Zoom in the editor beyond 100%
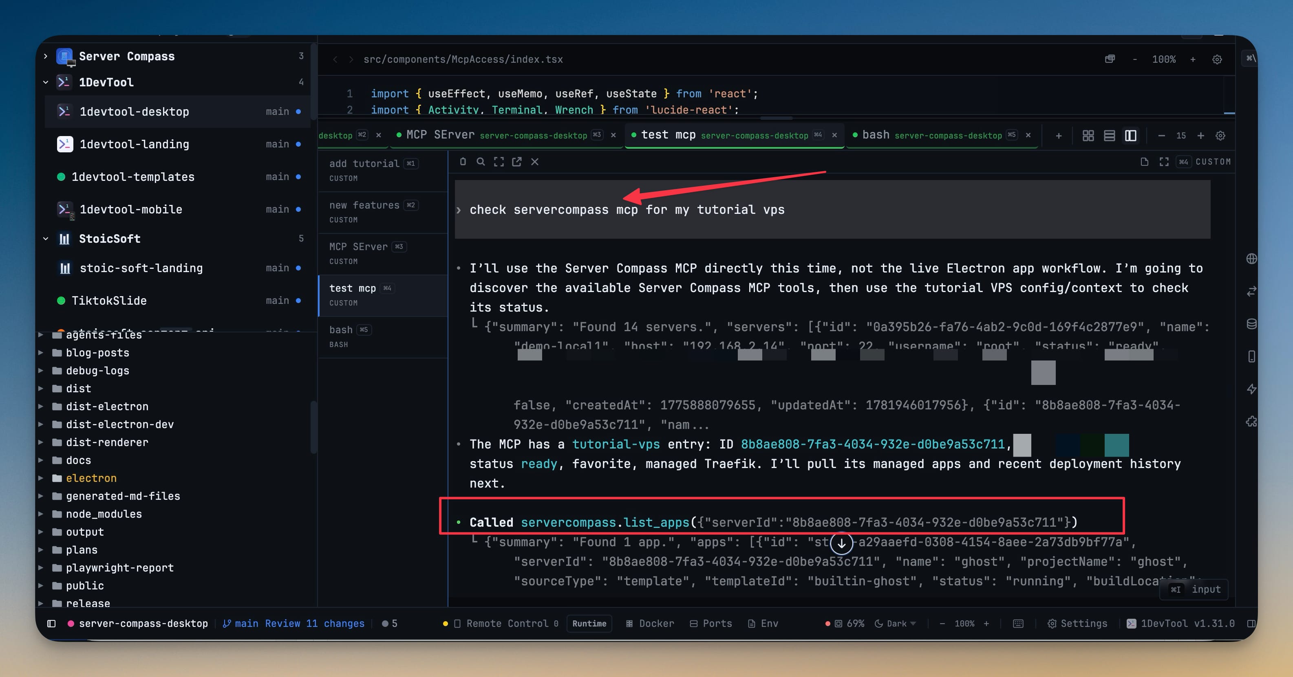The width and height of the screenshot is (1293, 677). (1193, 59)
